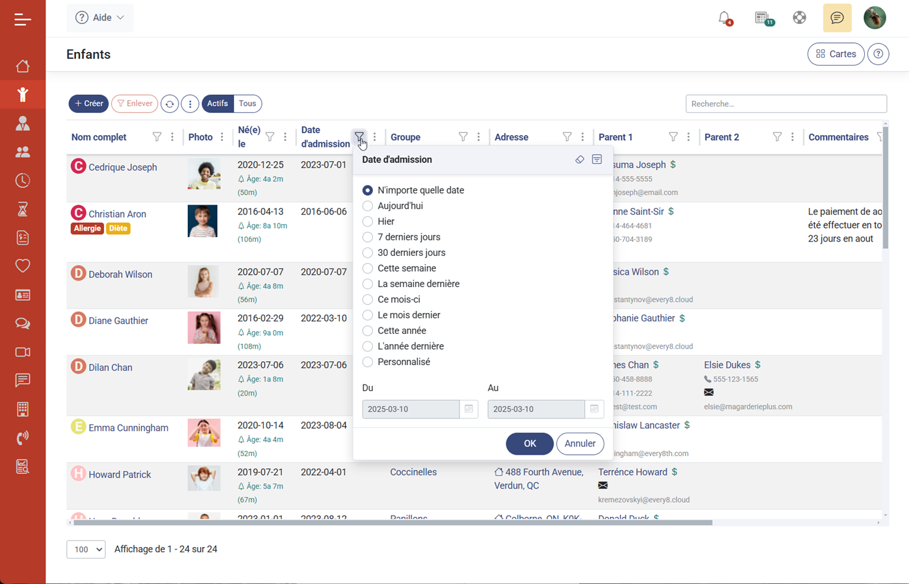This screenshot has height=584, width=909.
Task: Select the Personnalisé radio button
Action: (368, 361)
